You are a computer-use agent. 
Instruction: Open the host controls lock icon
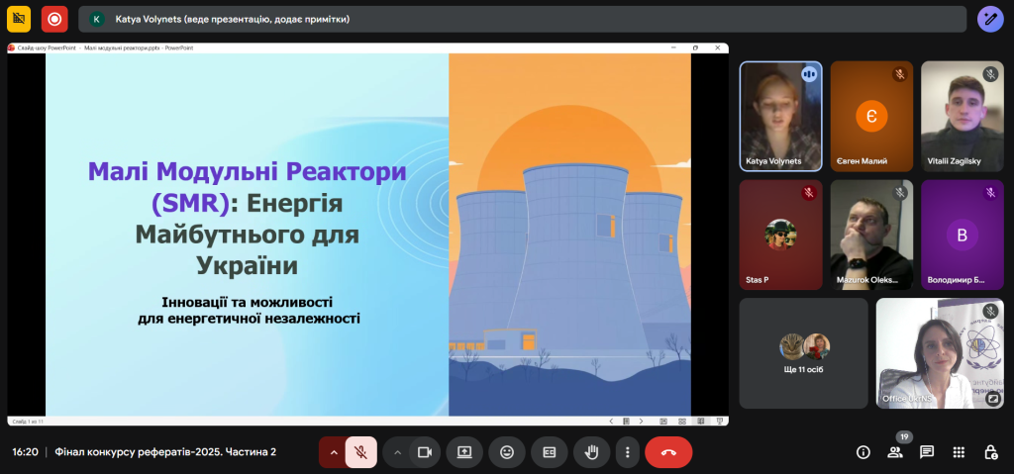990,452
